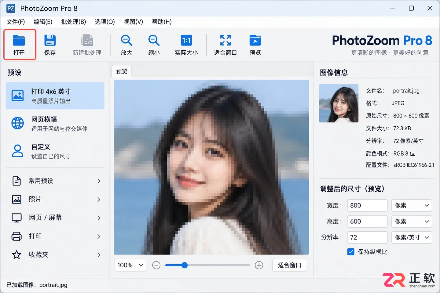
Task: Choose the 网页横幅 globe preset
Action: [x=17, y=123]
